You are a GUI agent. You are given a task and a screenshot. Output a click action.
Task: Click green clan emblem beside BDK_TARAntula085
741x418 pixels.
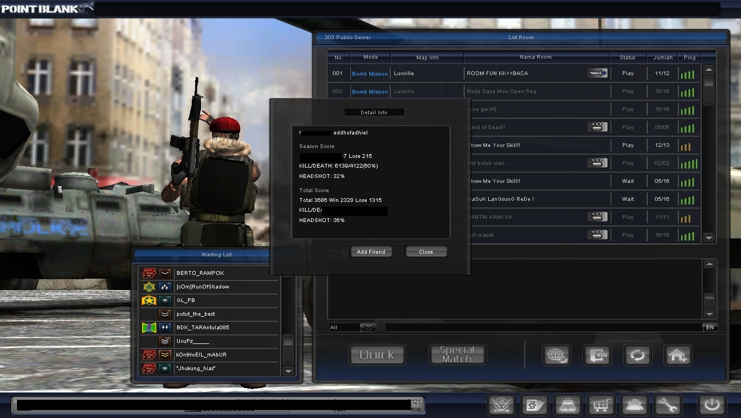(149, 328)
